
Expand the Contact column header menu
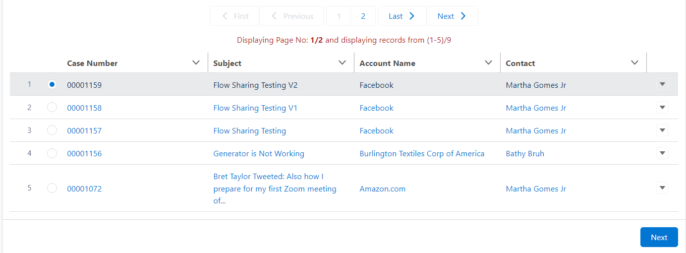pos(634,63)
